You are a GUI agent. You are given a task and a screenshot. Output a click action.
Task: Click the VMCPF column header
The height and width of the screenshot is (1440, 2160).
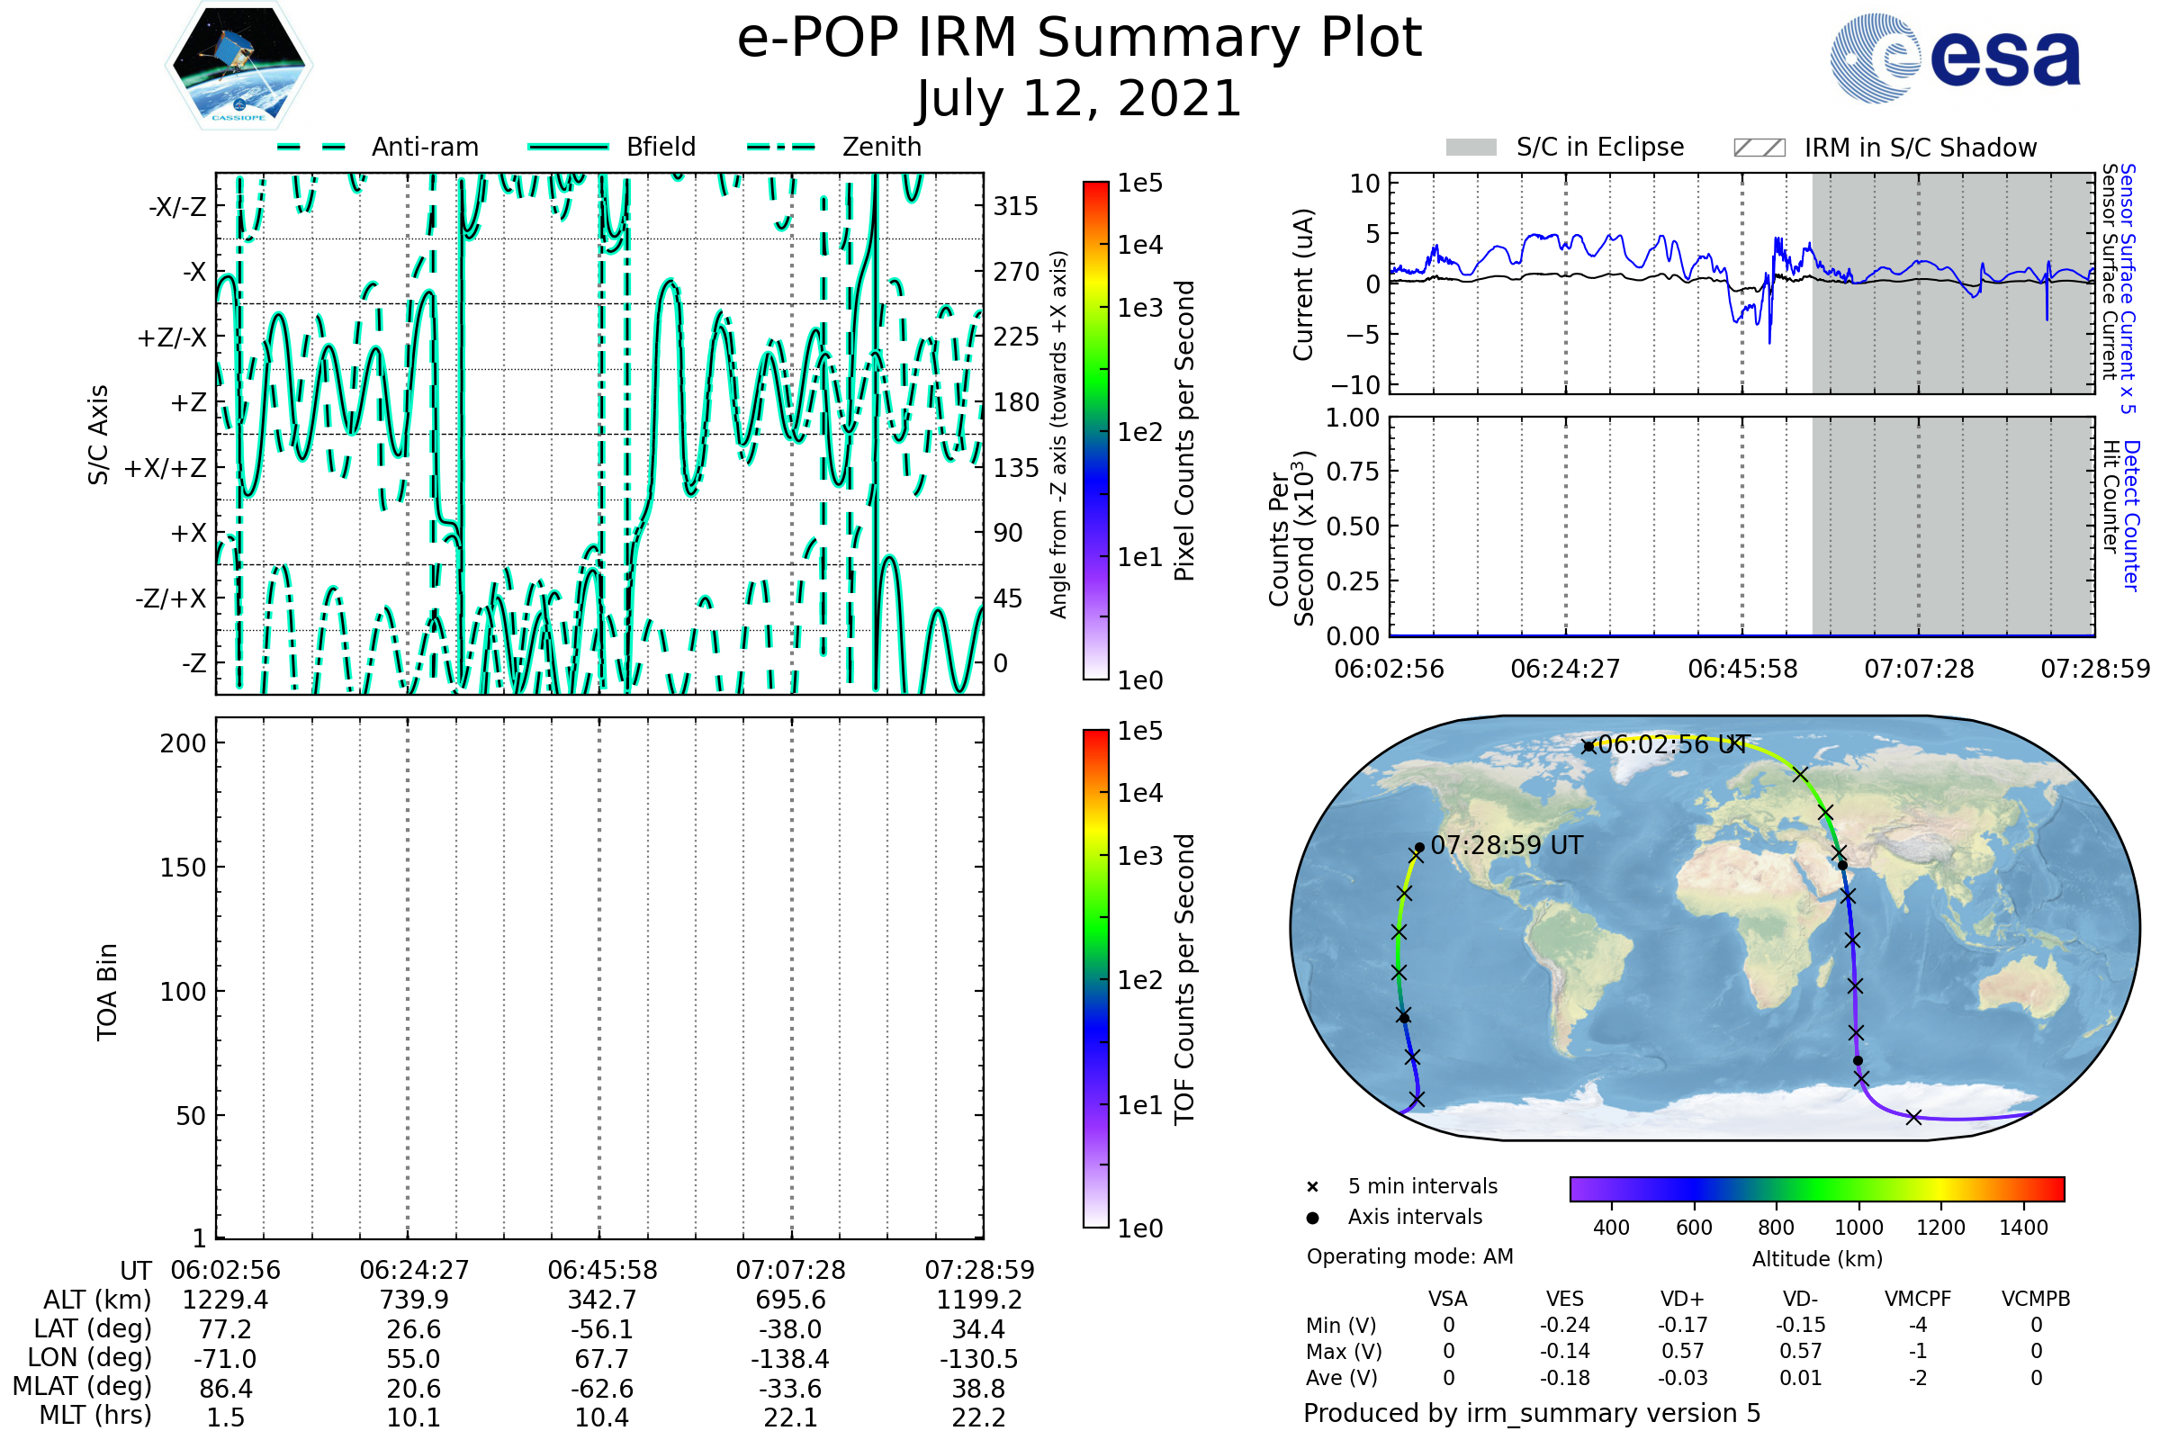click(x=1918, y=1300)
